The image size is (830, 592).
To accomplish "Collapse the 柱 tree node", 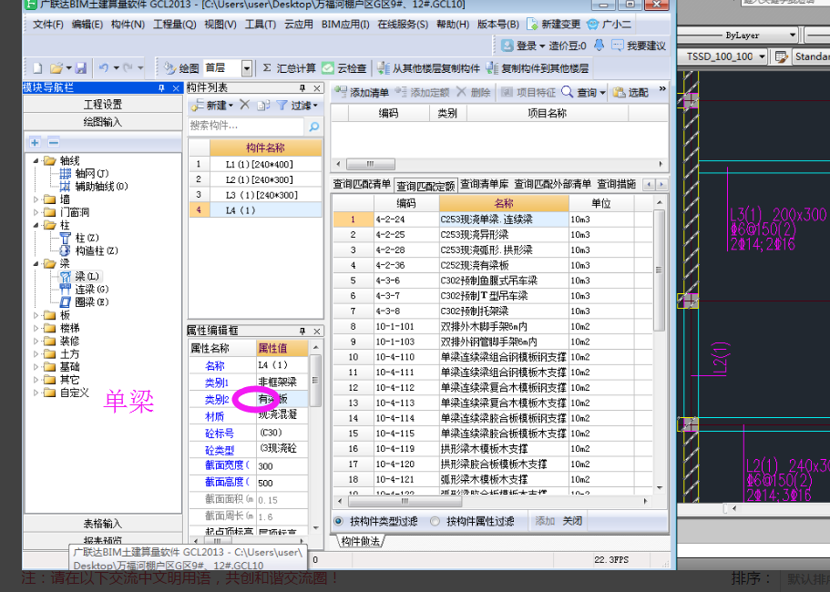I will pos(36,225).
